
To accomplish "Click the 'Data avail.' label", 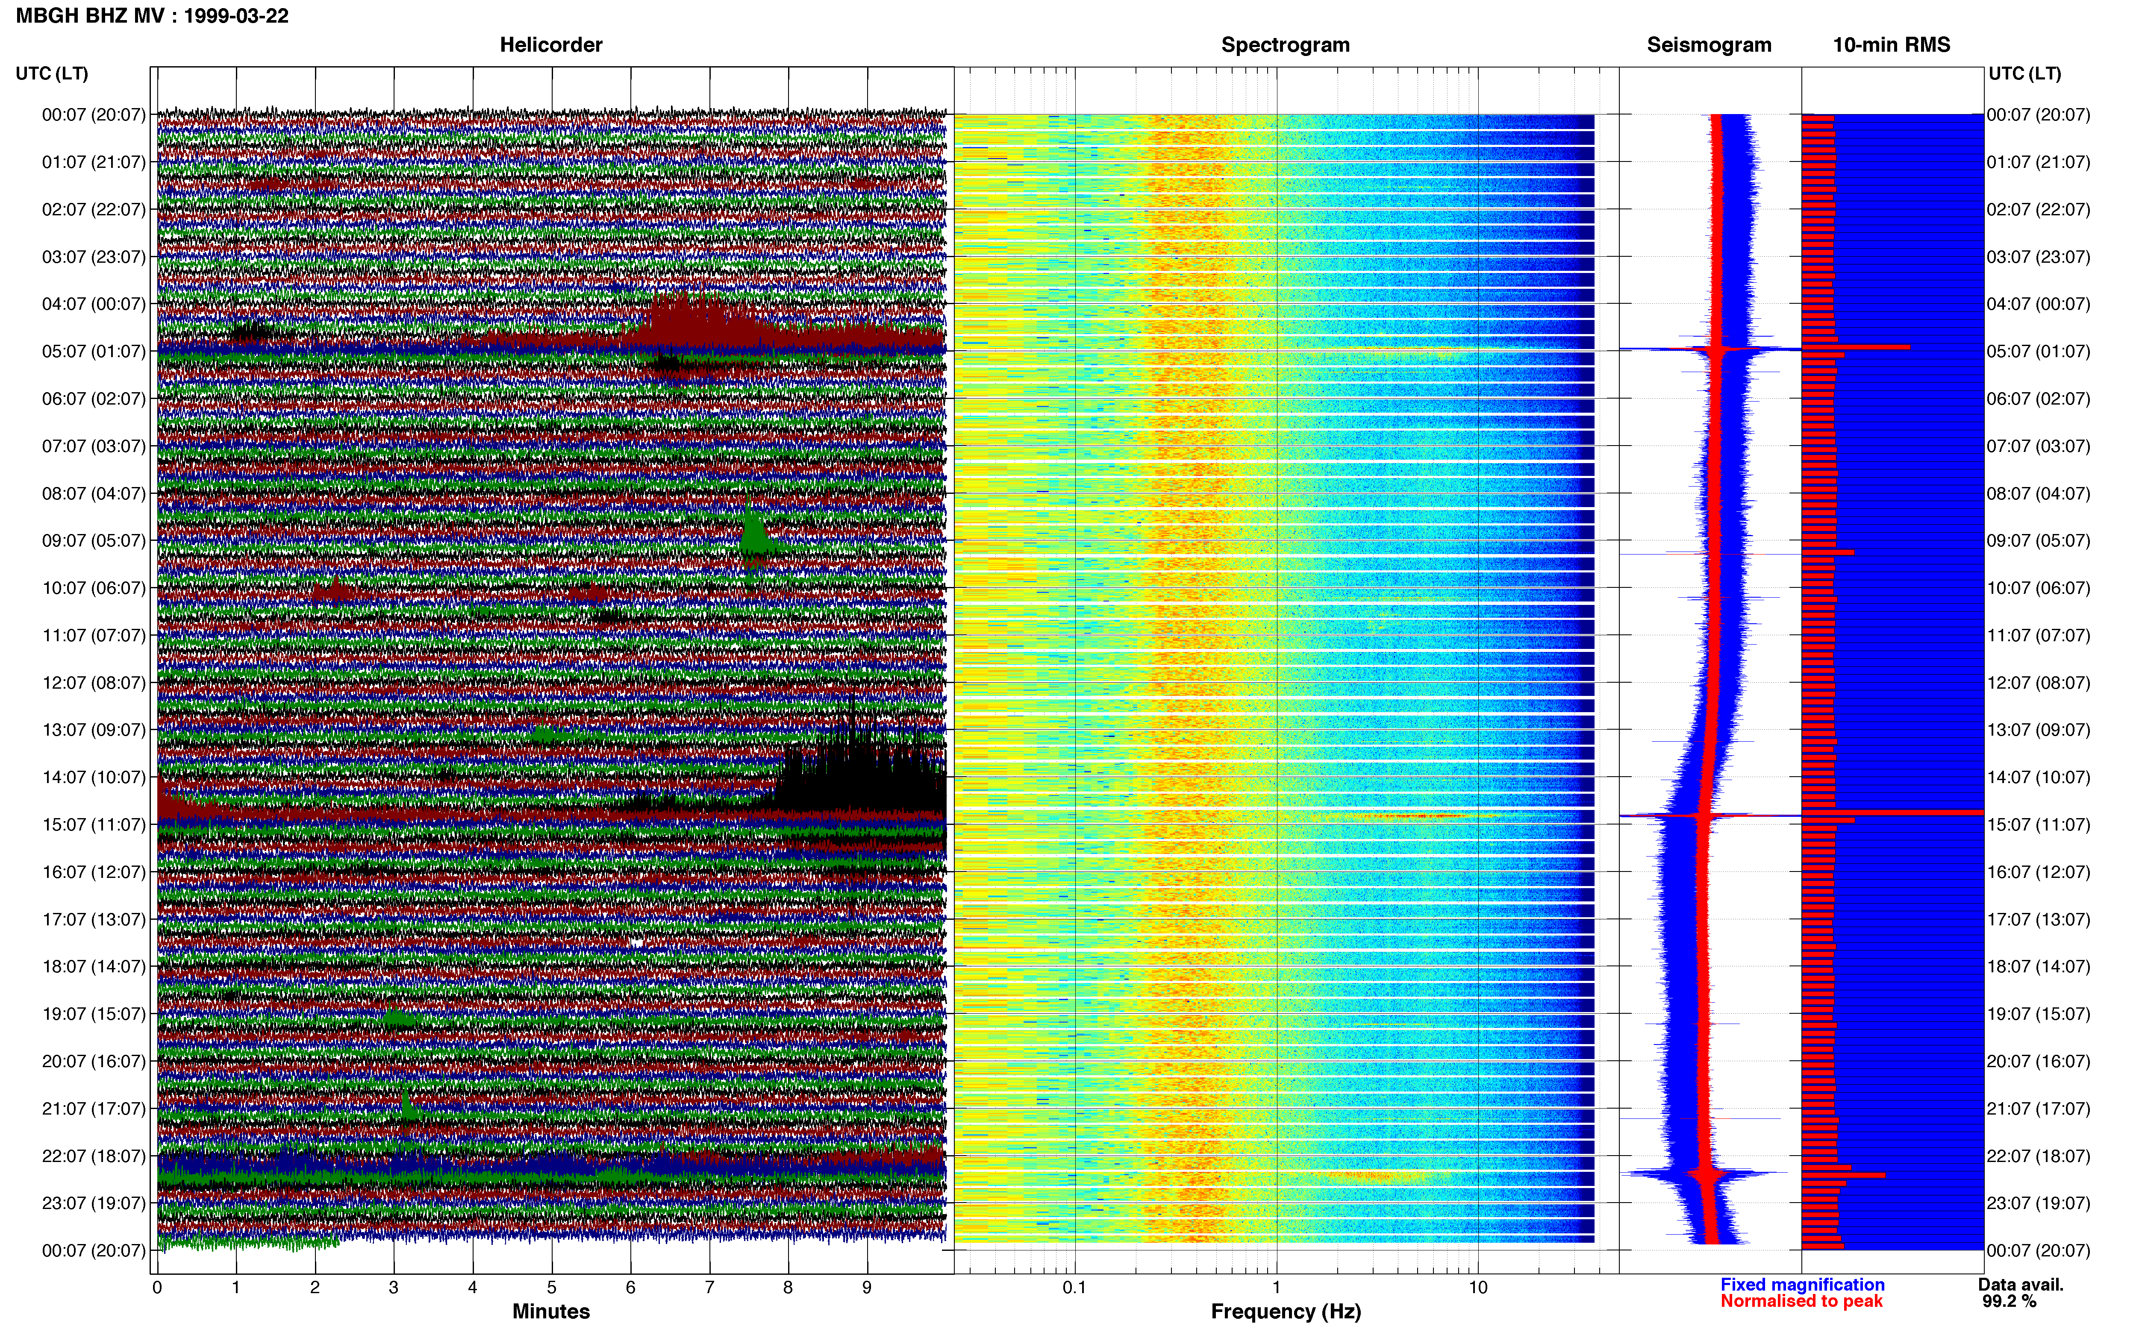I will [2021, 1284].
